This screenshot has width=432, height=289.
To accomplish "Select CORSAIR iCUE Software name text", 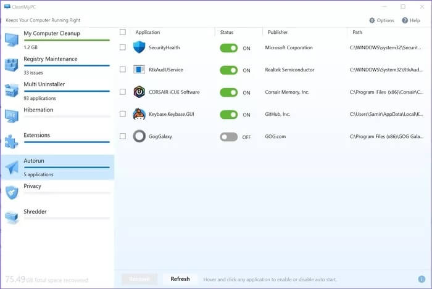I will pyautogui.click(x=174, y=92).
